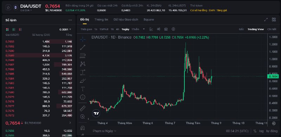Screen dimensions: 281x137
Task: Toggle percent scale on chart
Action: (255, 131)
